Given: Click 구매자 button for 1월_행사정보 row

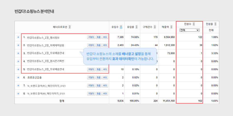Looking at the screenshot, I should click(x=91, y=37).
